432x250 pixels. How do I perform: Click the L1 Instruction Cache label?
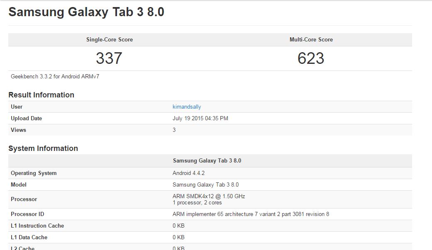[37, 226]
